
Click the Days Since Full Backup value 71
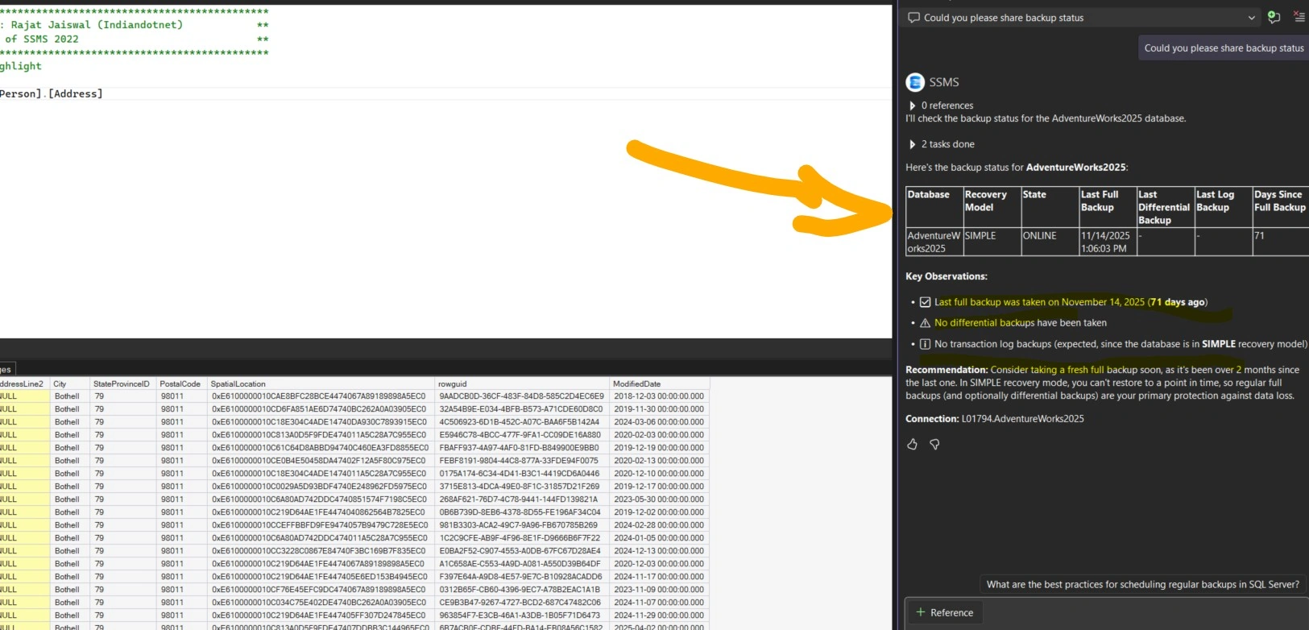tap(1281, 242)
